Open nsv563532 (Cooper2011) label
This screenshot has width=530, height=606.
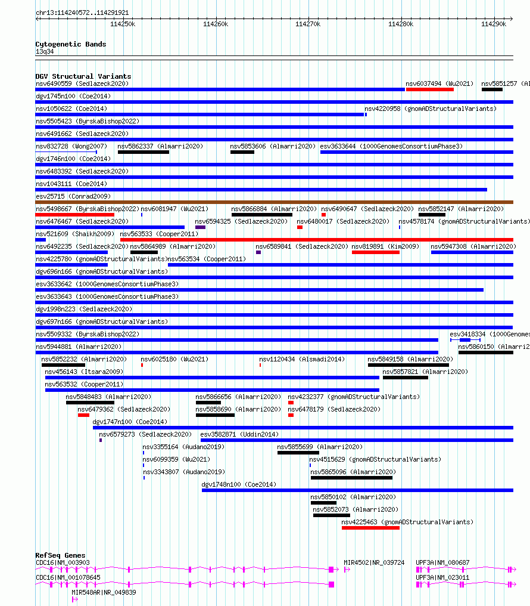tap(84, 384)
